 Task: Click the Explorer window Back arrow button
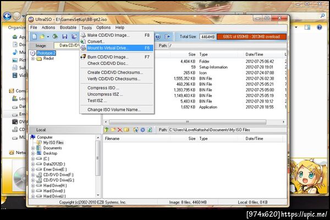[x=7, y=16]
